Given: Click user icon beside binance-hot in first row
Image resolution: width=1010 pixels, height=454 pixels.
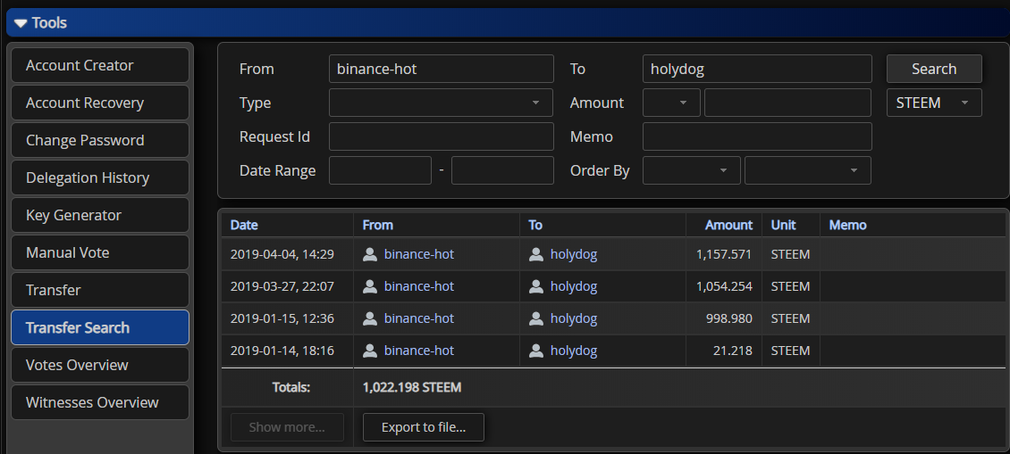Looking at the screenshot, I should click(370, 254).
